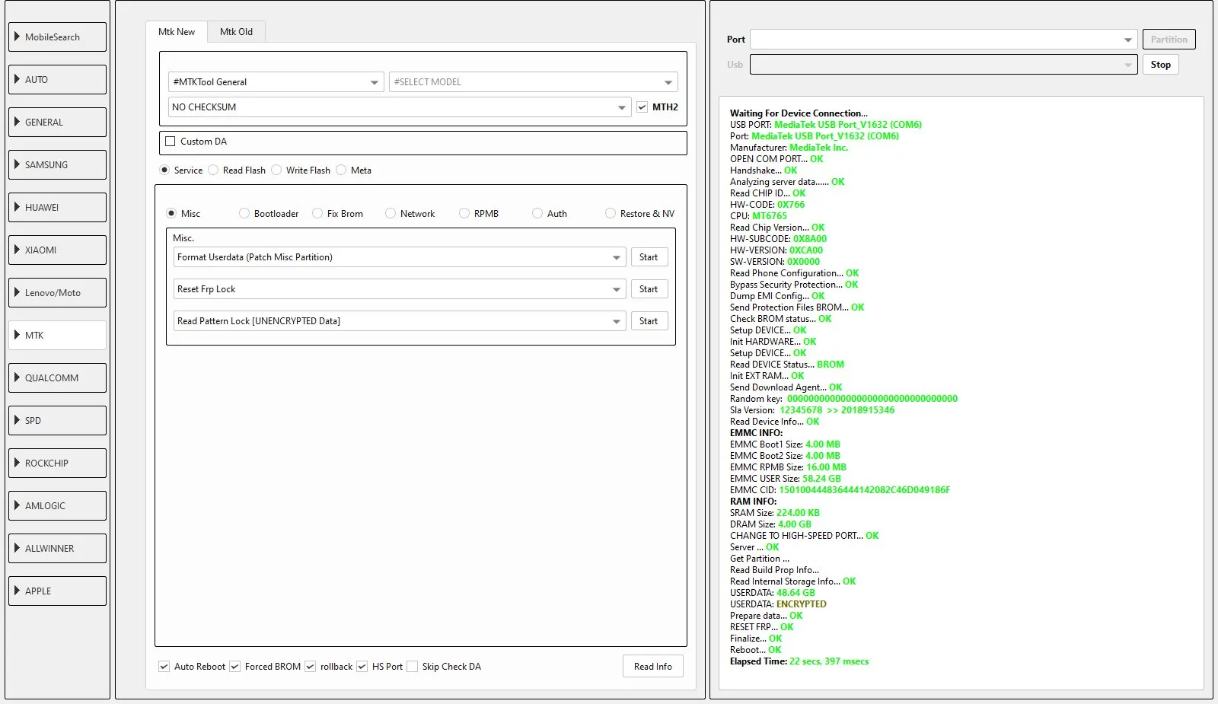Choose the Bootloader radio option

(244, 214)
